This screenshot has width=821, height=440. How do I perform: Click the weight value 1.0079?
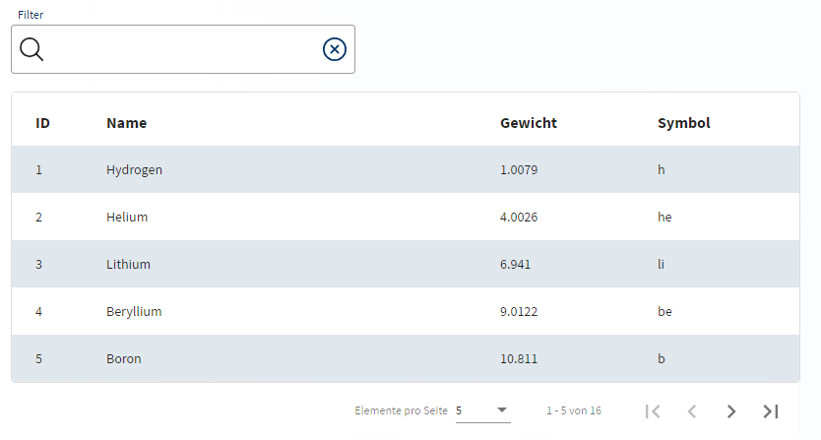pyautogui.click(x=519, y=169)
